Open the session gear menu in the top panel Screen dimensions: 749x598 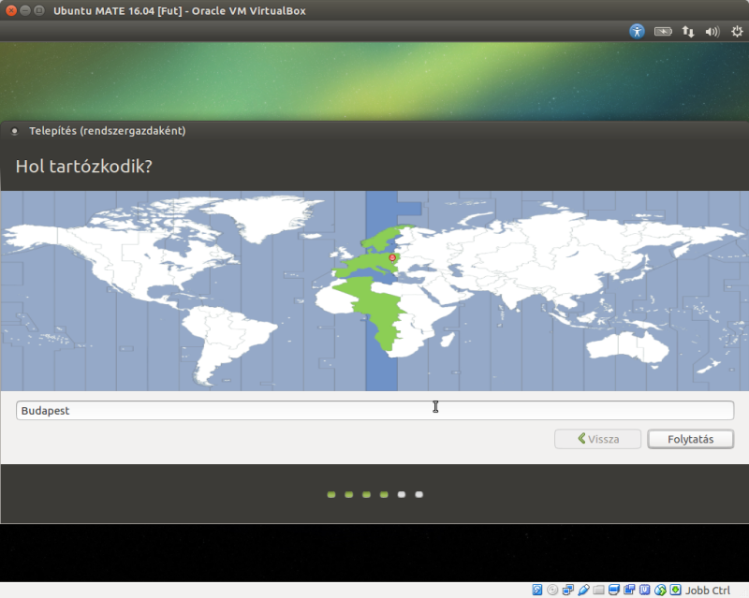coord(737,32)
